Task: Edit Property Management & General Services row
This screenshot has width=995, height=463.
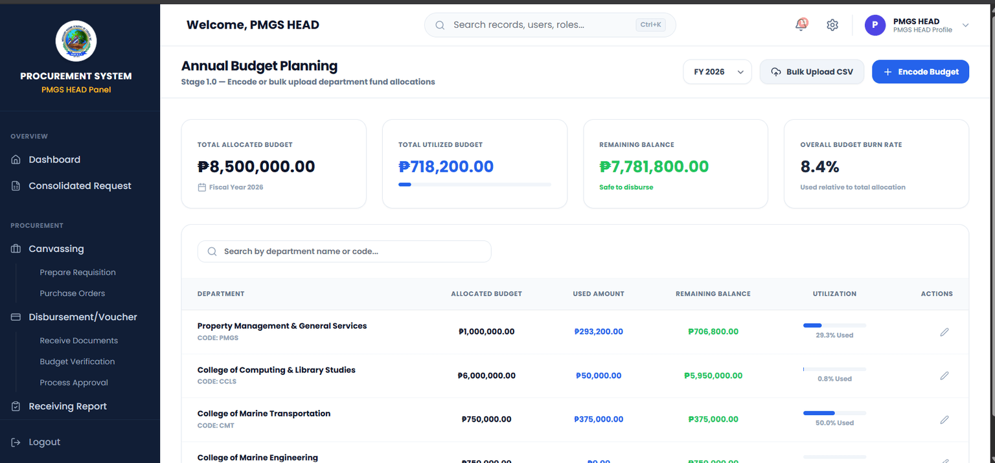Action: pos(944,332)
